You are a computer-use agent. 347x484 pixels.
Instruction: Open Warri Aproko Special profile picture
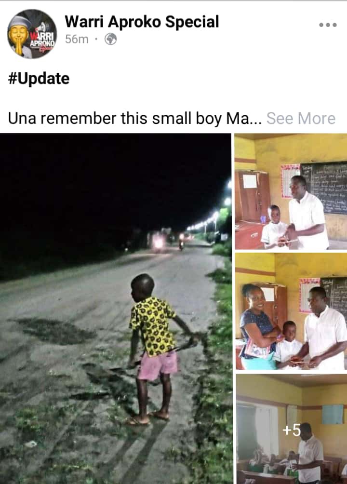32,34
